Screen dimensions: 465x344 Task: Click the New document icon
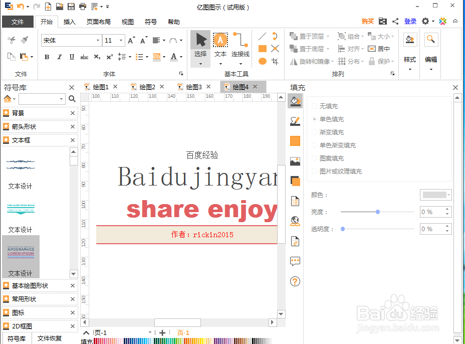point(48,6)
